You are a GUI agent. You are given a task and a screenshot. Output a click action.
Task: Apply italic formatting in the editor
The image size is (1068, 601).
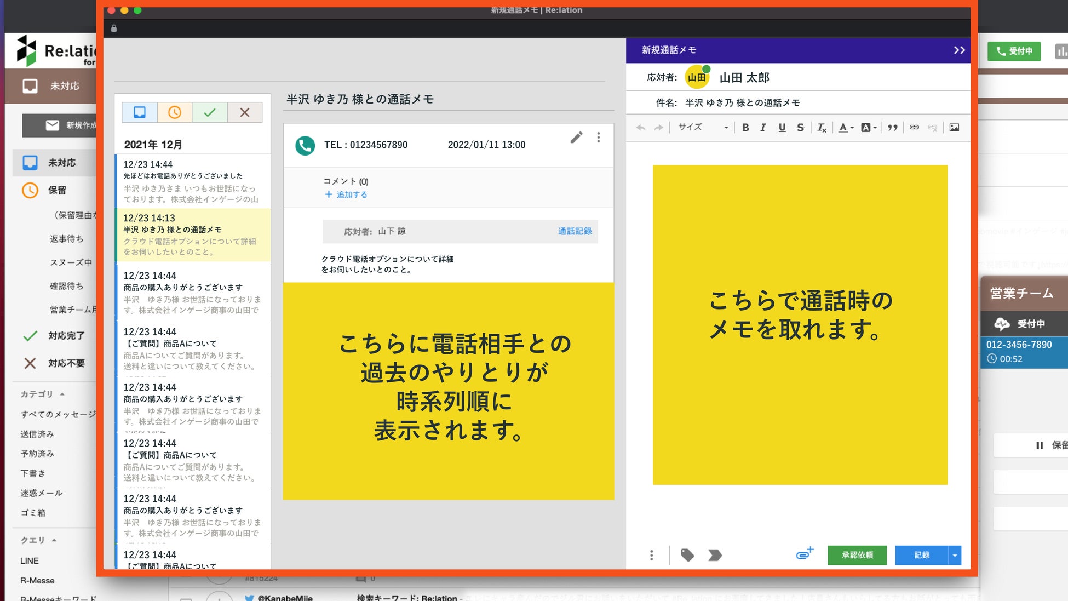(x=763, y=128)
